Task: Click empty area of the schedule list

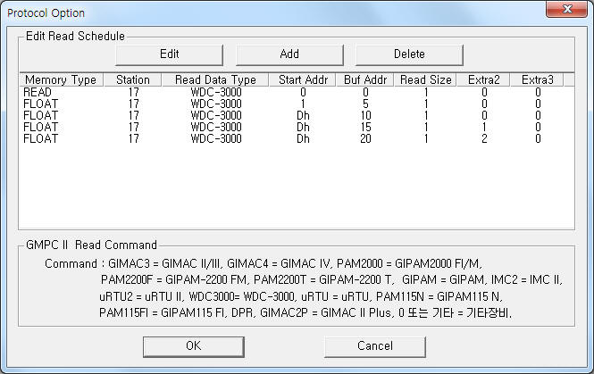Action: pyautogui.click(x=297, y=187)
